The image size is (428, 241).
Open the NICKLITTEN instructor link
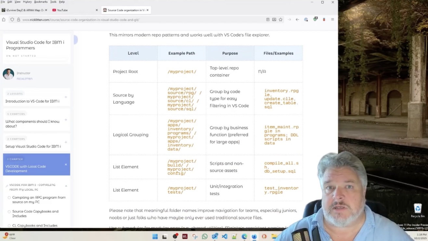tap(24, 79)
